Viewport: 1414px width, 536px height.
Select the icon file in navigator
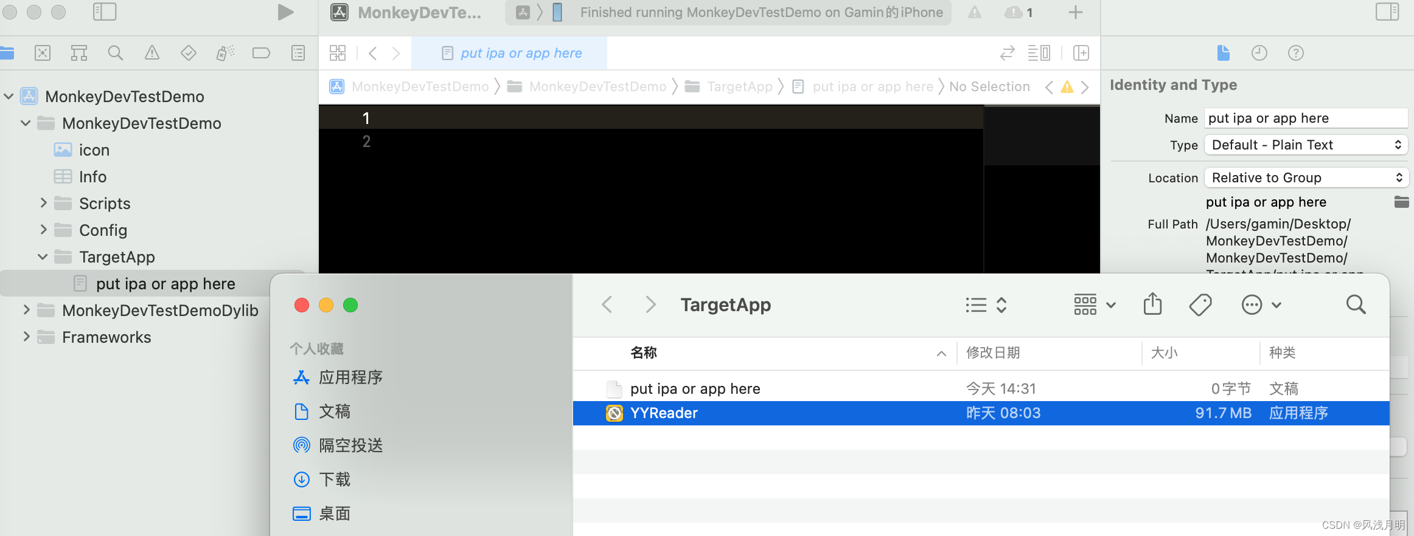94,150
